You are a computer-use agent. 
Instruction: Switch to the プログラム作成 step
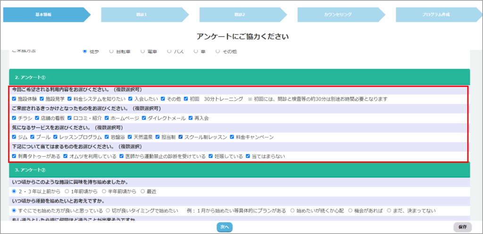(x=435, y=15)
